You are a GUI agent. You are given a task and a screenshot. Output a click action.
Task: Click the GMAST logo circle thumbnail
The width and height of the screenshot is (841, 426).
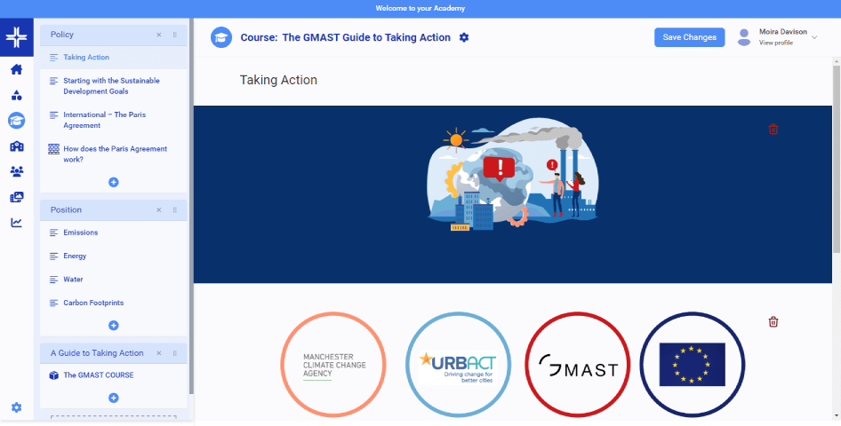pyautogui.click(x=578, y=365)
